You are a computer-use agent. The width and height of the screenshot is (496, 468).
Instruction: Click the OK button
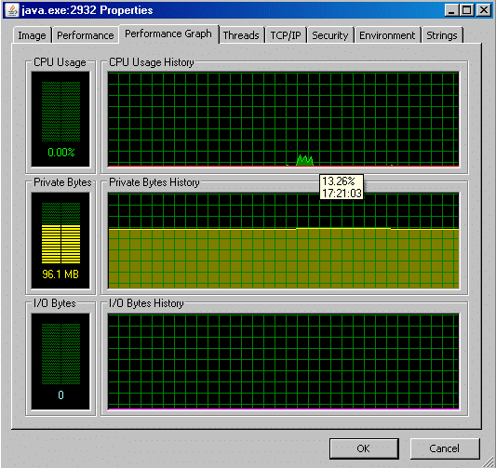364,448
